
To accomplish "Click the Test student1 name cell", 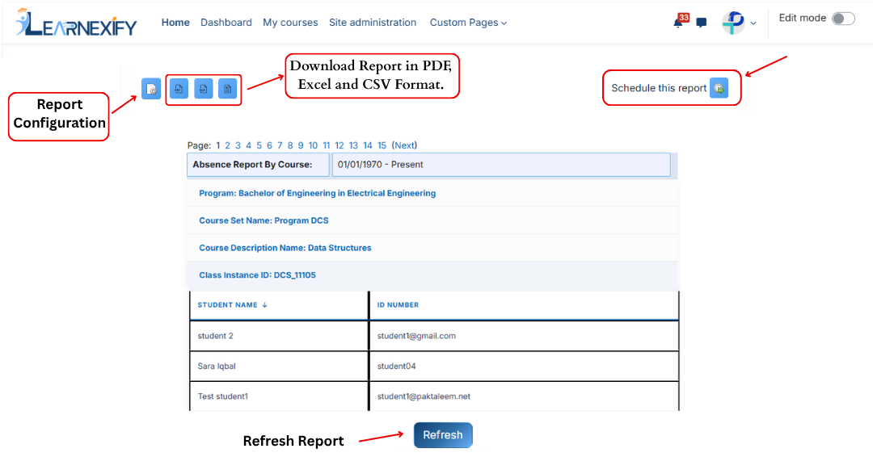I will pos(279,396).
